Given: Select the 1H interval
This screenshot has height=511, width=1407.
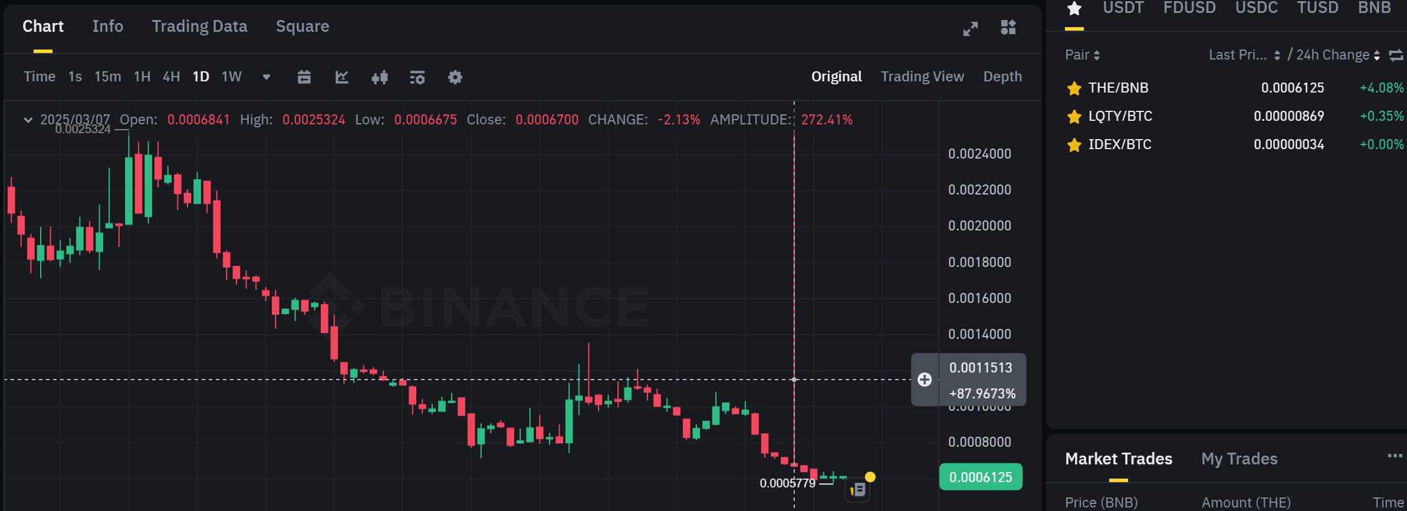Looking at the screenshot, I should click(x=142, y=77).
